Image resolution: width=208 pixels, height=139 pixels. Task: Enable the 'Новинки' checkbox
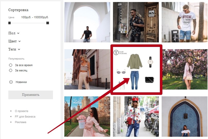point(11,82)
